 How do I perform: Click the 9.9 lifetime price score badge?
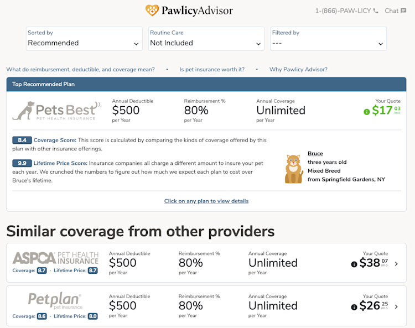pos(22,163)
